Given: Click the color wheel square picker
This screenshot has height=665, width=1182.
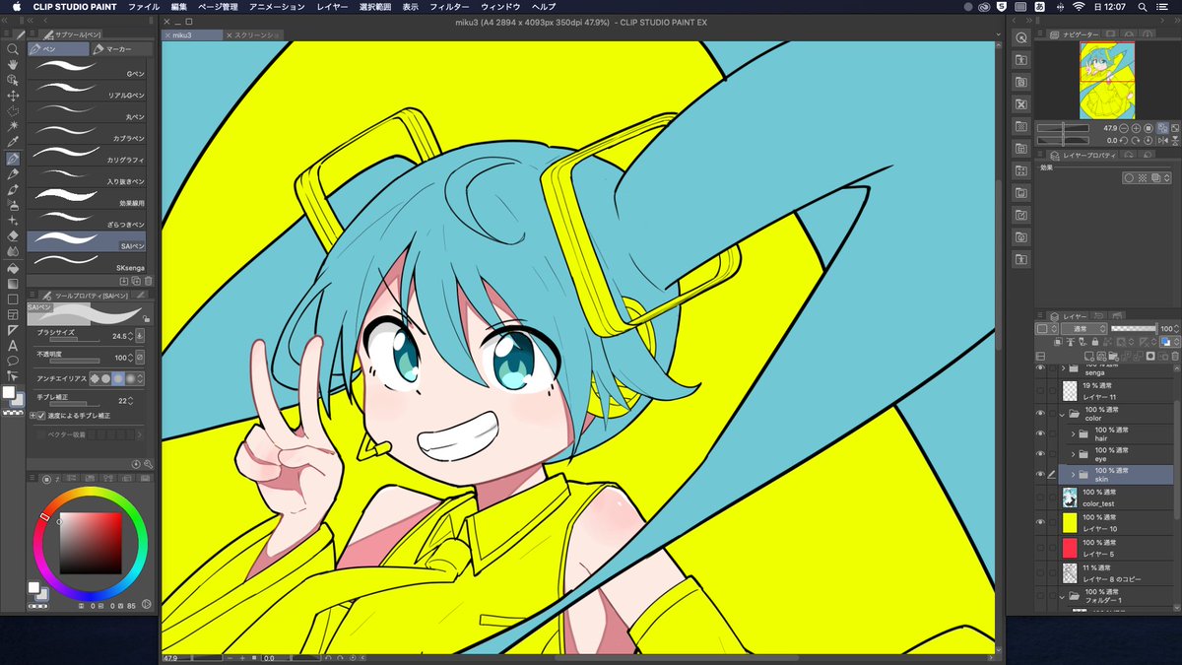Looking at the screenshot, I should [90, 544].
